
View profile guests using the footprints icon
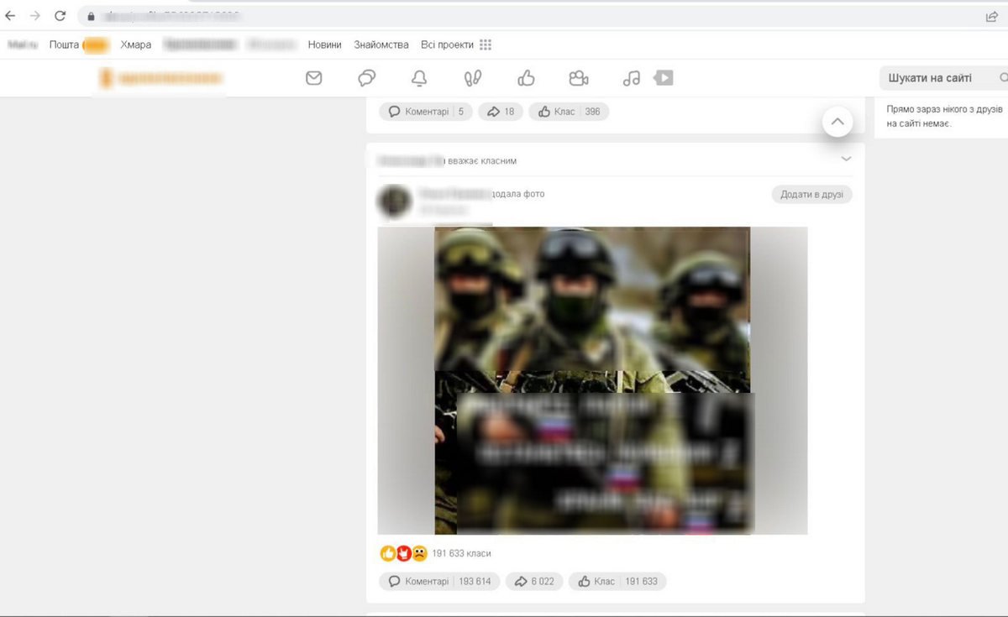[x=472, y=77]
